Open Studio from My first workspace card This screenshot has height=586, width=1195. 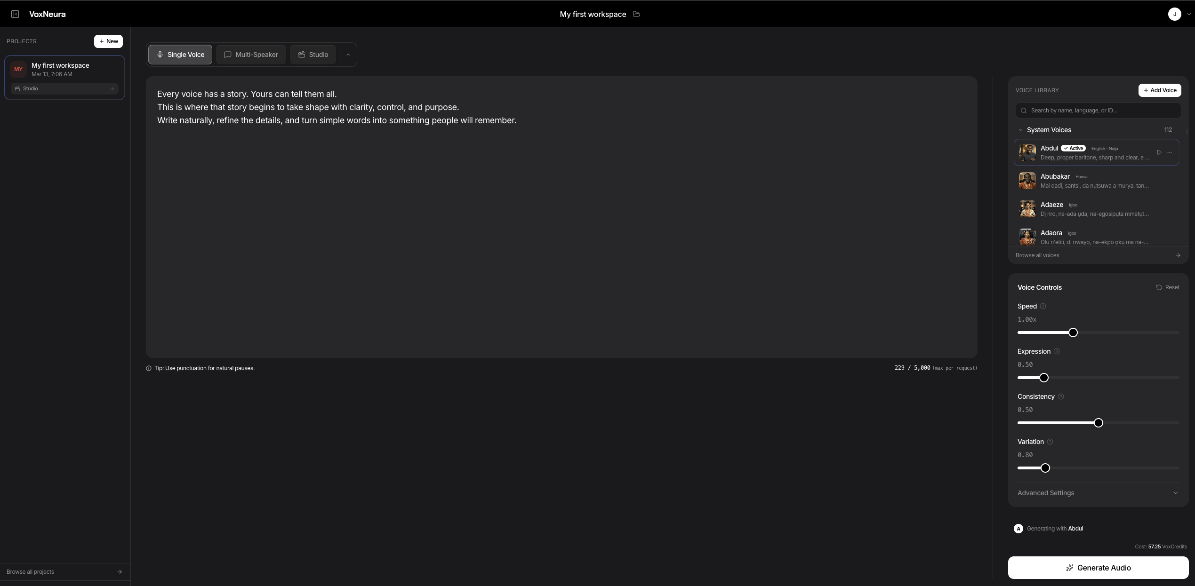(64, 88)
